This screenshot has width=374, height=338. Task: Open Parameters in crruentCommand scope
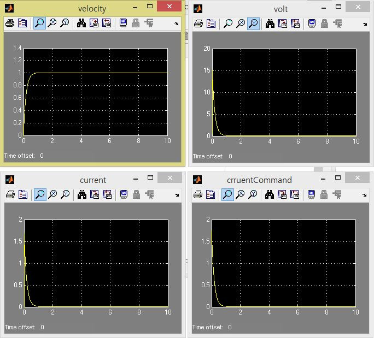click(x=211, y=194)
